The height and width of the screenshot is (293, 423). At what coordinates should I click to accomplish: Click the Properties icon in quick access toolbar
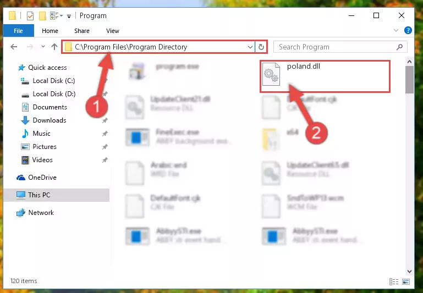point(30,16)
